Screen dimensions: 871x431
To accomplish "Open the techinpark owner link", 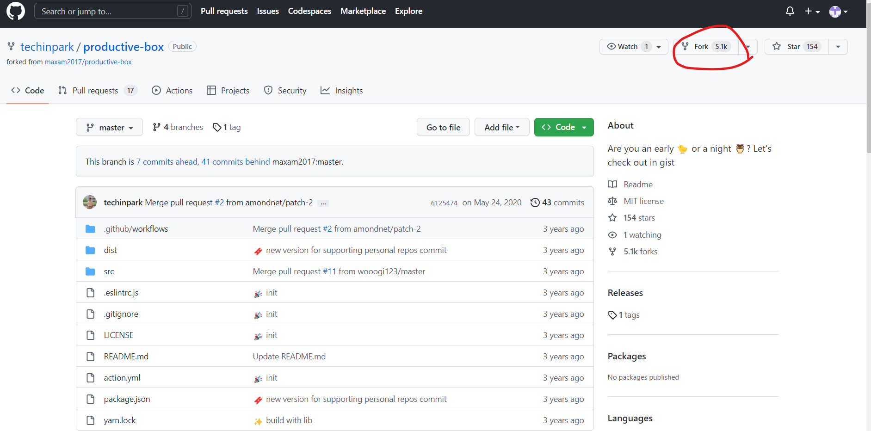I will click(47, 47).
